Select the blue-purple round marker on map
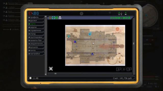 tap(75, 42)
